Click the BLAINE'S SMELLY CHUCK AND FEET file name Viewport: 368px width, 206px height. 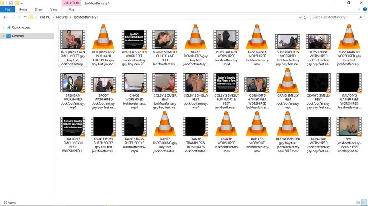tap(165, 58)
